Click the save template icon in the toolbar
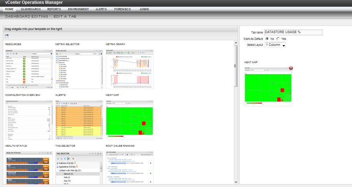Screen dimensions: 352x187 (x=7, y=36)
